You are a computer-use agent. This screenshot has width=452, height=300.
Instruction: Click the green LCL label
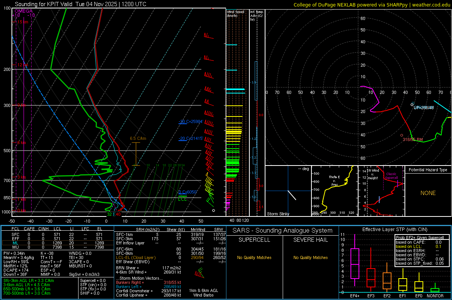coord(182,199)
